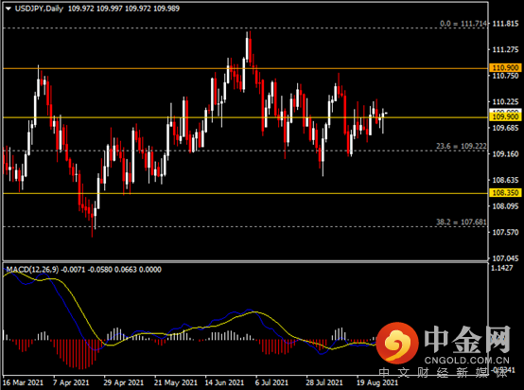Viewport: 524px width, 390px height.
Task: Select the USDJPY,Daily chart title
Action: click(x=39, y=9)
